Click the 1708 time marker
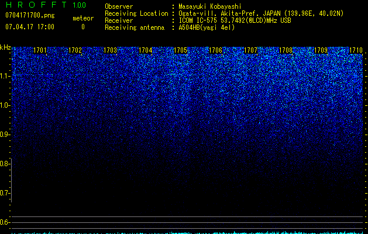Image resolution: width=368 pixels, height=234 pixels. [286, 50]
